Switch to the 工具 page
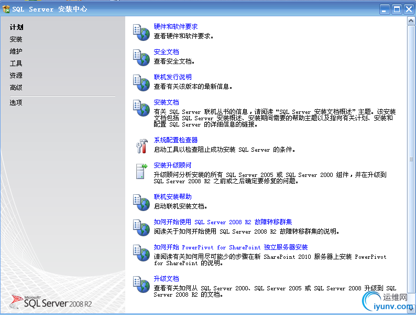The height and width of the screenshot is (315, 416). (x=16, y=64)
